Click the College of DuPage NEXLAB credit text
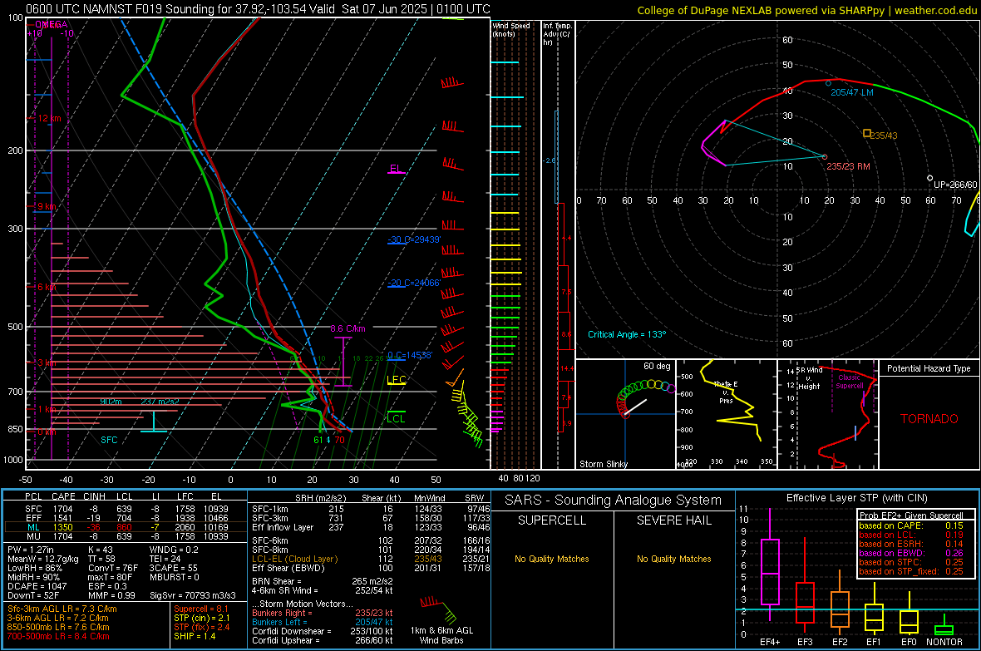 806,10
